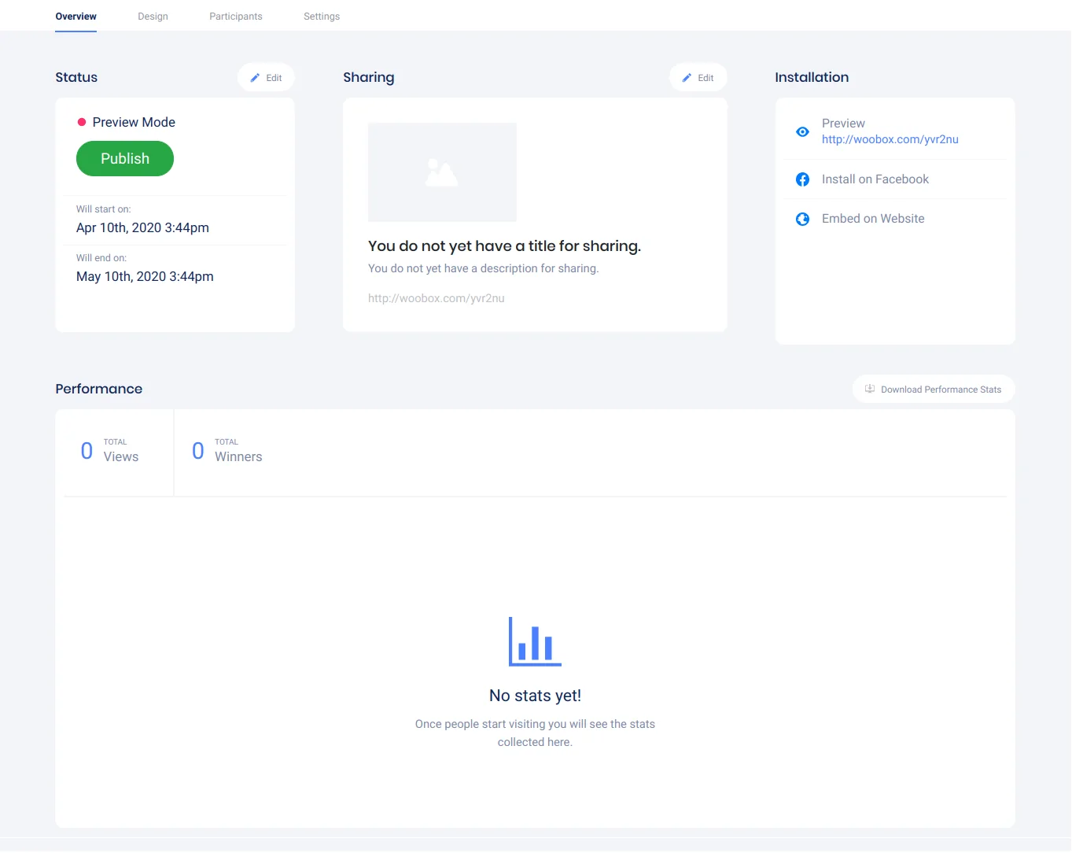Viewport: 1072px width, 853px height.
Task: Click the eye icon next to Preview
Action: click(802, 132)
